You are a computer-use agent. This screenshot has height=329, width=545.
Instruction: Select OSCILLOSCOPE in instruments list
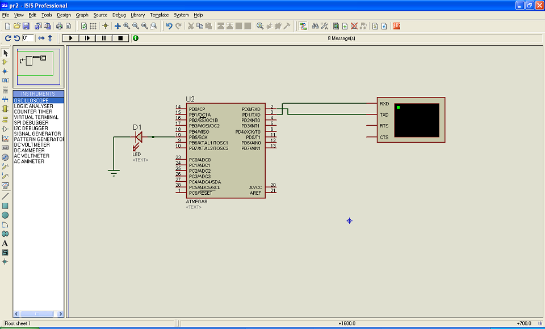click(x=38, y=101)
